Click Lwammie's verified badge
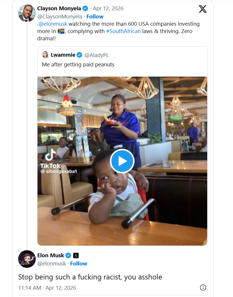This screenshot has height=297, width=233. click(x=79, y=55)
